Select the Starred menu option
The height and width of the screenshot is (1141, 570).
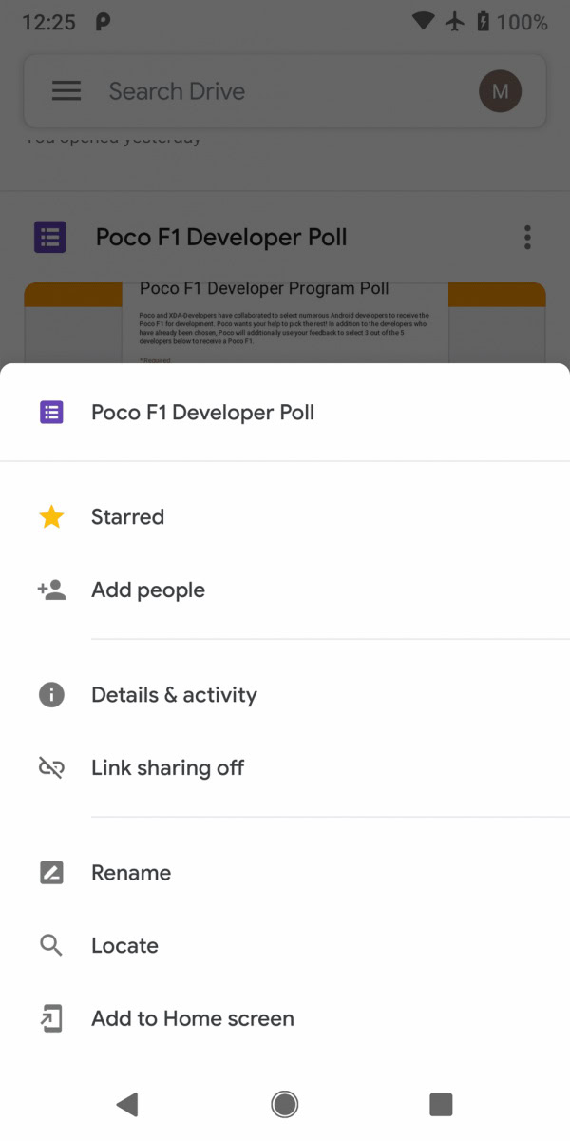tap(128, 517)
